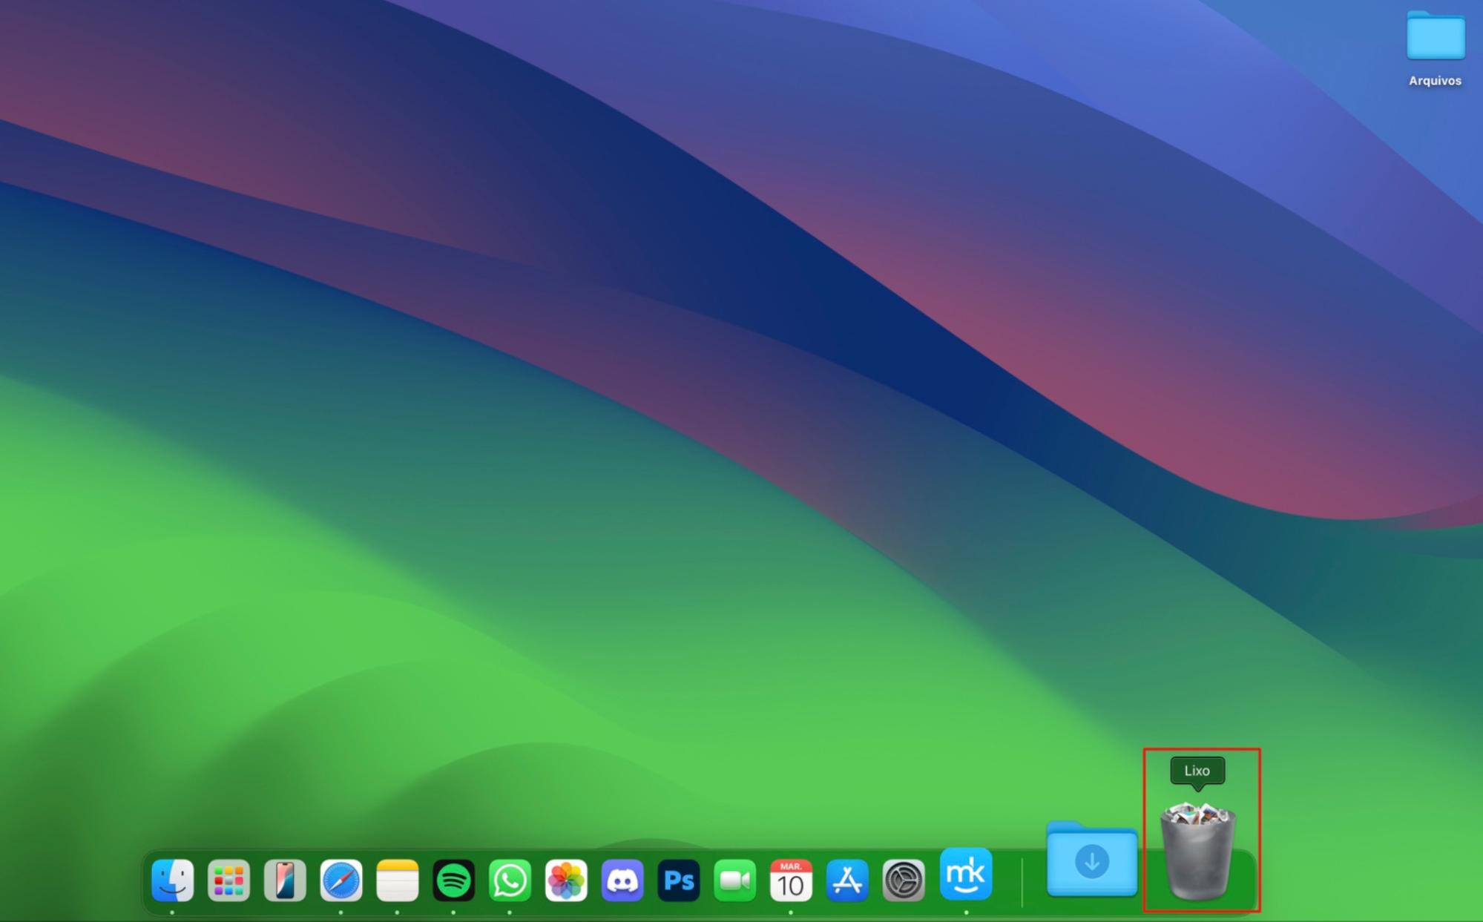Open System Settings
The image size is (1483, 922).
(905, 881)
